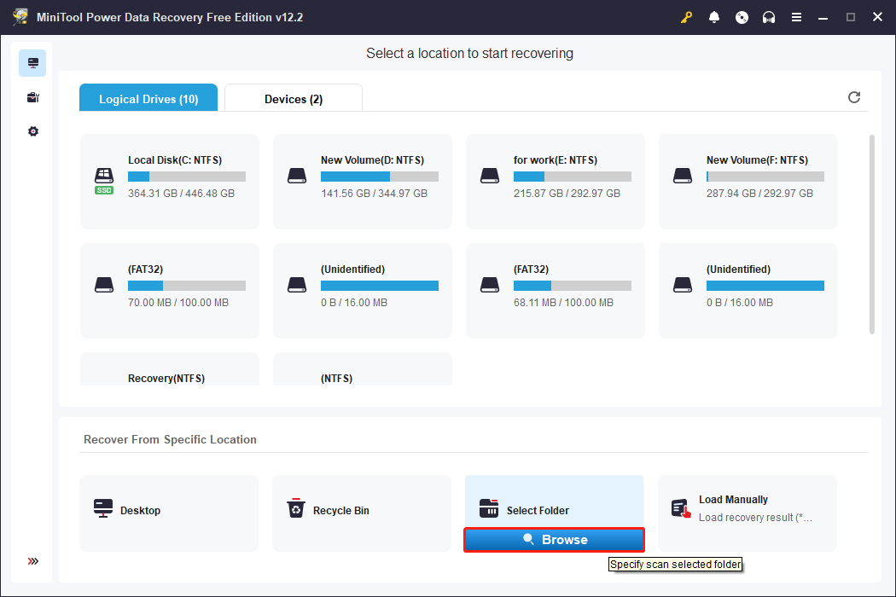Select the This PC monitor icon in sidebar
Image resolution: width=896 pixels, height=597 pixels.
32,63
